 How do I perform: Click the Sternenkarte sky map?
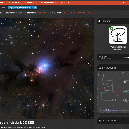point(113,92)
